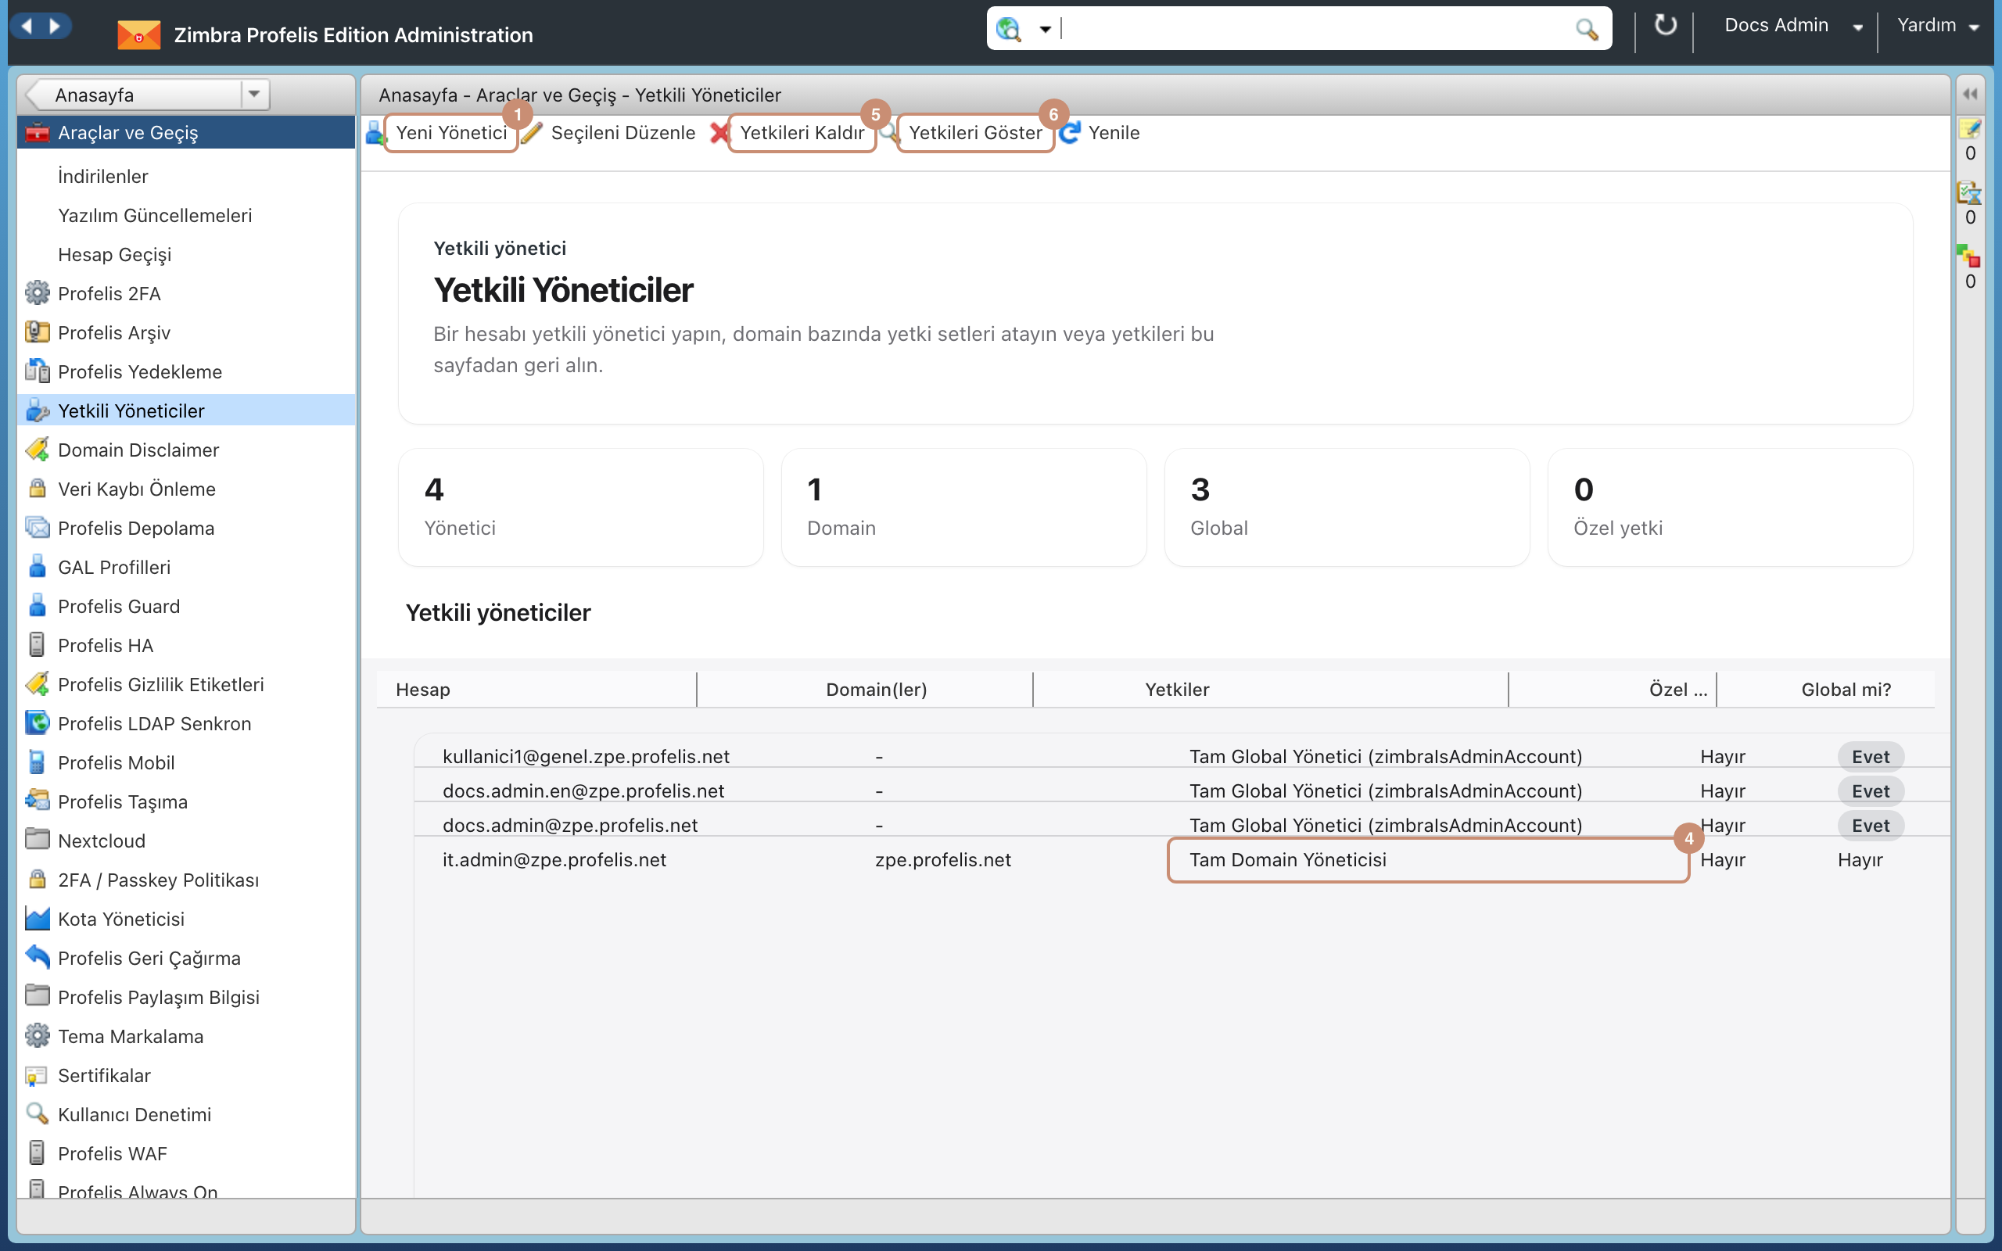Click Yetkileri Kaldır in the toolbar
Screen dimensions: 2002x1251
tap(802, 132)
